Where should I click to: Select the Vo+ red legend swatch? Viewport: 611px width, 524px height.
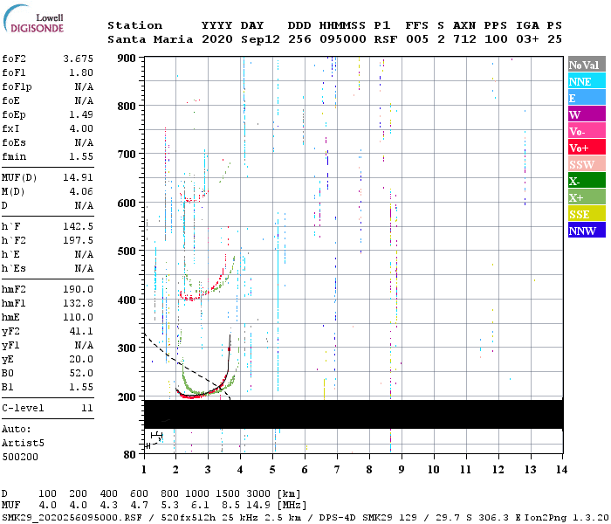click(x=587, y=148)
